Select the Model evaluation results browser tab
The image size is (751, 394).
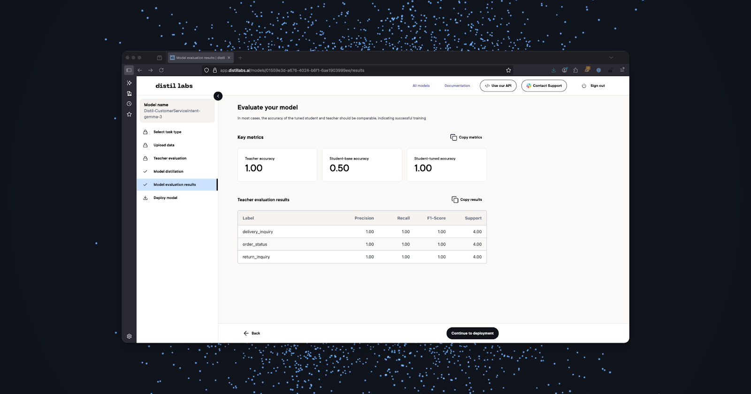point(200,58)
